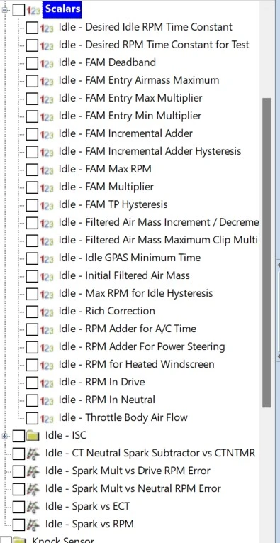Click 123 icon of RPM Adder For Power Steering
Image resolution: width=280 pixels, height=543 pixels.
pos(47,347)
